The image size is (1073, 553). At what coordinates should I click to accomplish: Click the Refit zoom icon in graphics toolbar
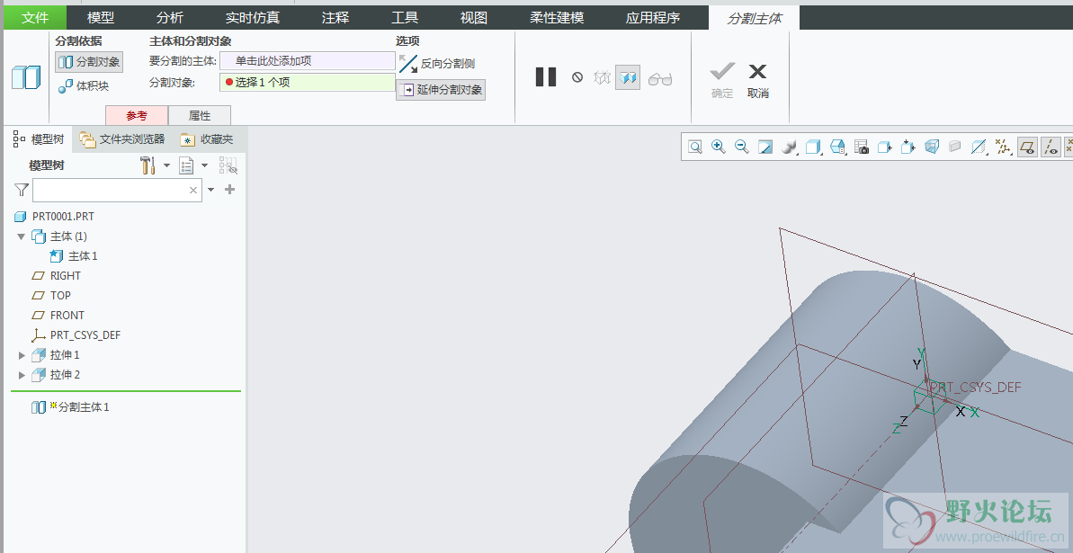coord(695,147)
